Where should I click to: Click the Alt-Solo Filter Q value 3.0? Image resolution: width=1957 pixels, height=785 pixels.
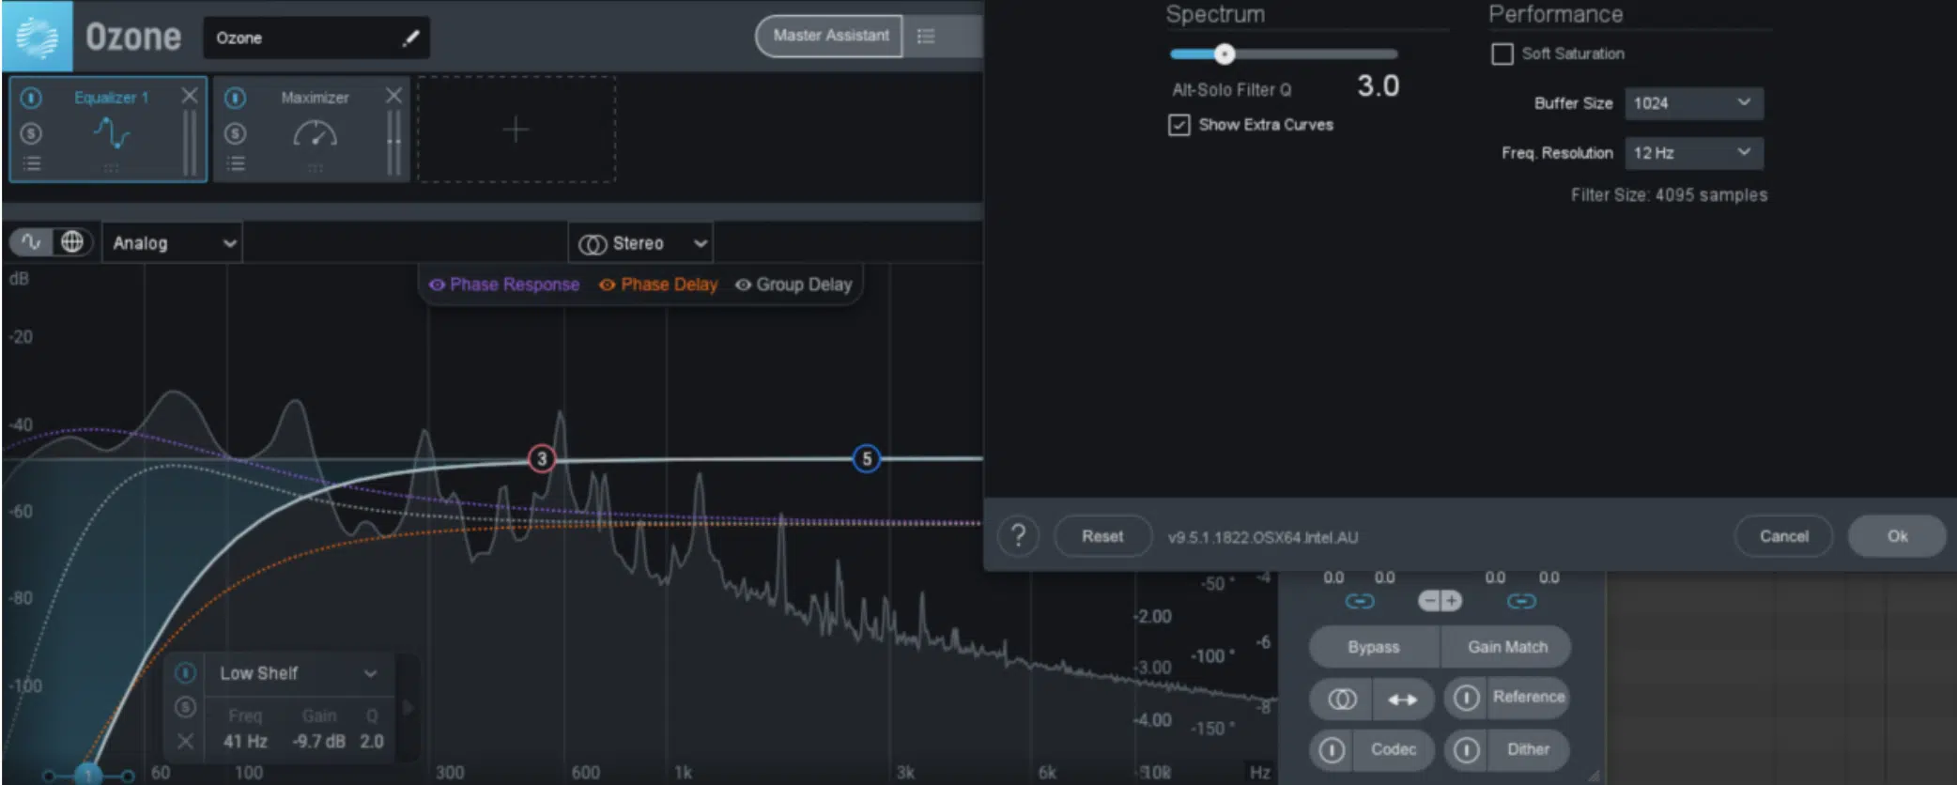coord(1378,86)
